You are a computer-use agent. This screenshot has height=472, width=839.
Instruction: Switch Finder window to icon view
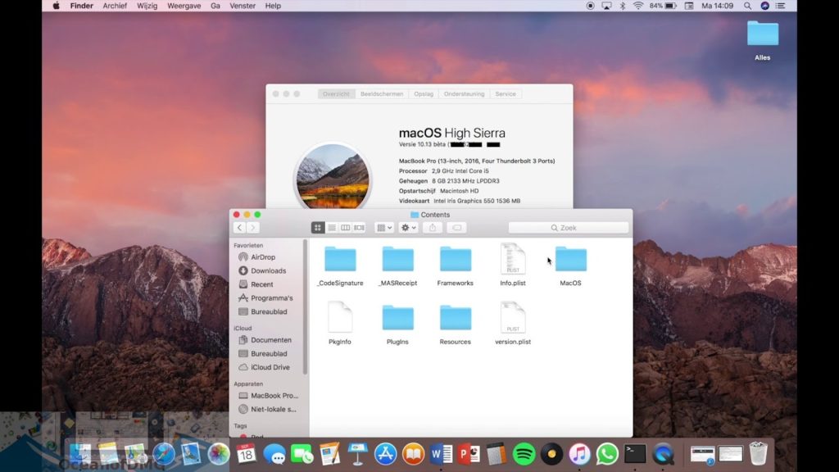point(318,228)
